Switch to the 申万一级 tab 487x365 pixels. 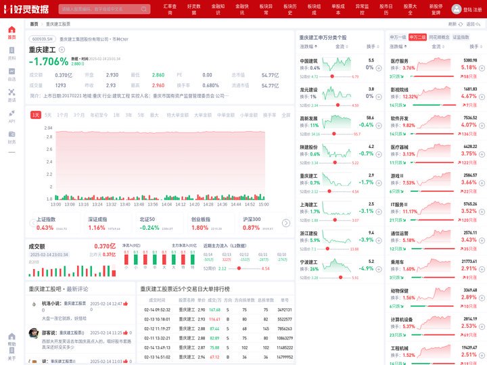click(398, 37)
